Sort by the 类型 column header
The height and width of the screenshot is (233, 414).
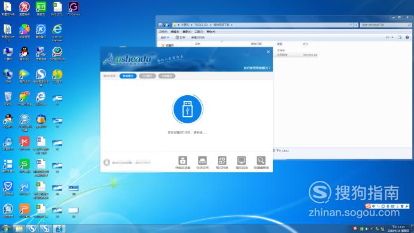[x=279, y=44]
